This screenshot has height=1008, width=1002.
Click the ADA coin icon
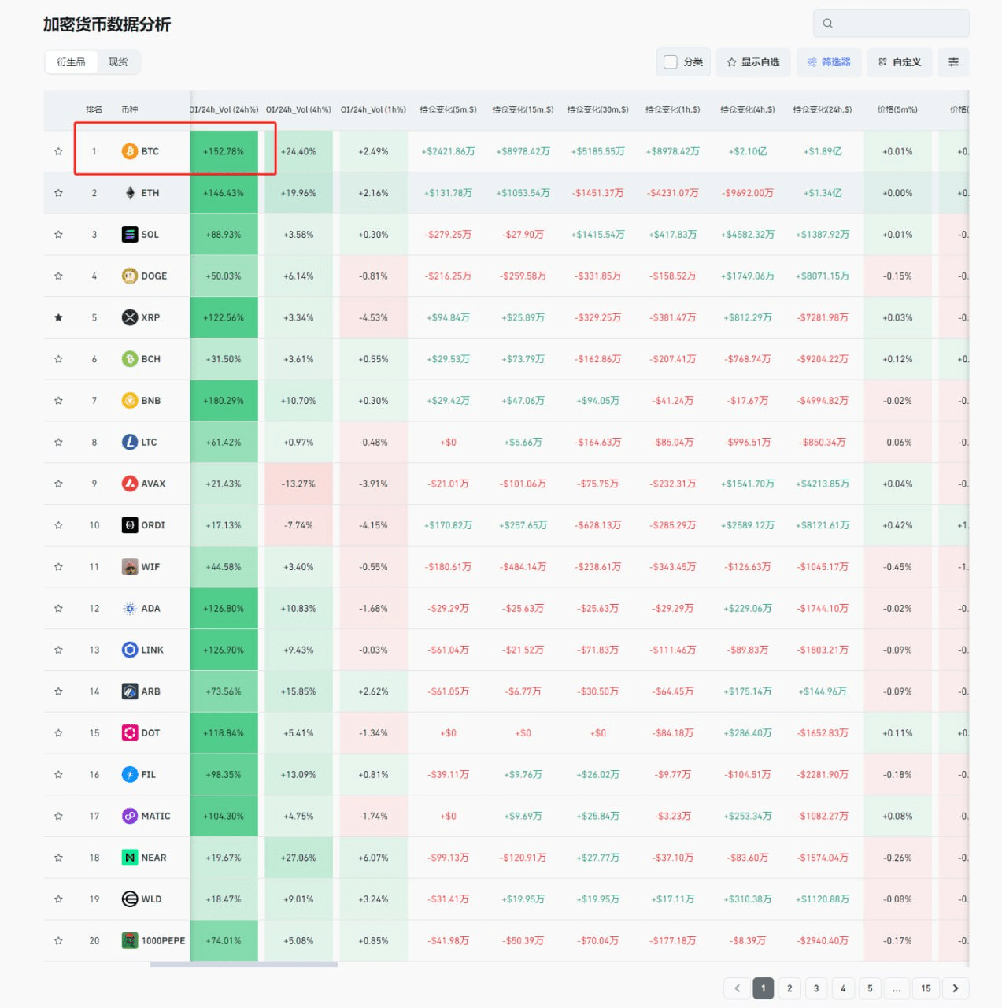click(130, 609)
